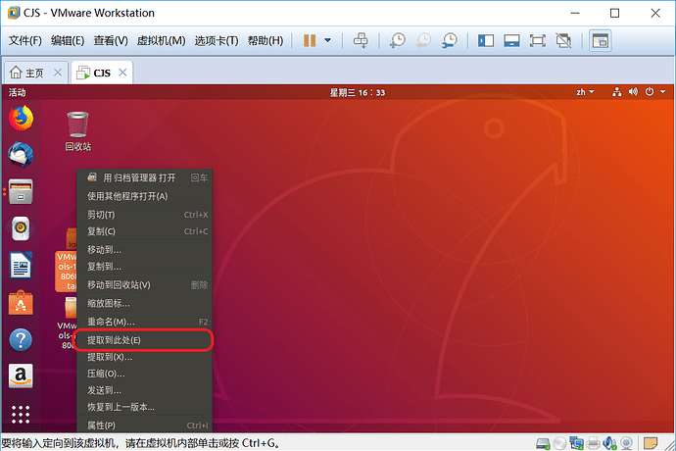The image size is (676, 451).
Task: Open the snapshot manager
Action: [450, 40]
